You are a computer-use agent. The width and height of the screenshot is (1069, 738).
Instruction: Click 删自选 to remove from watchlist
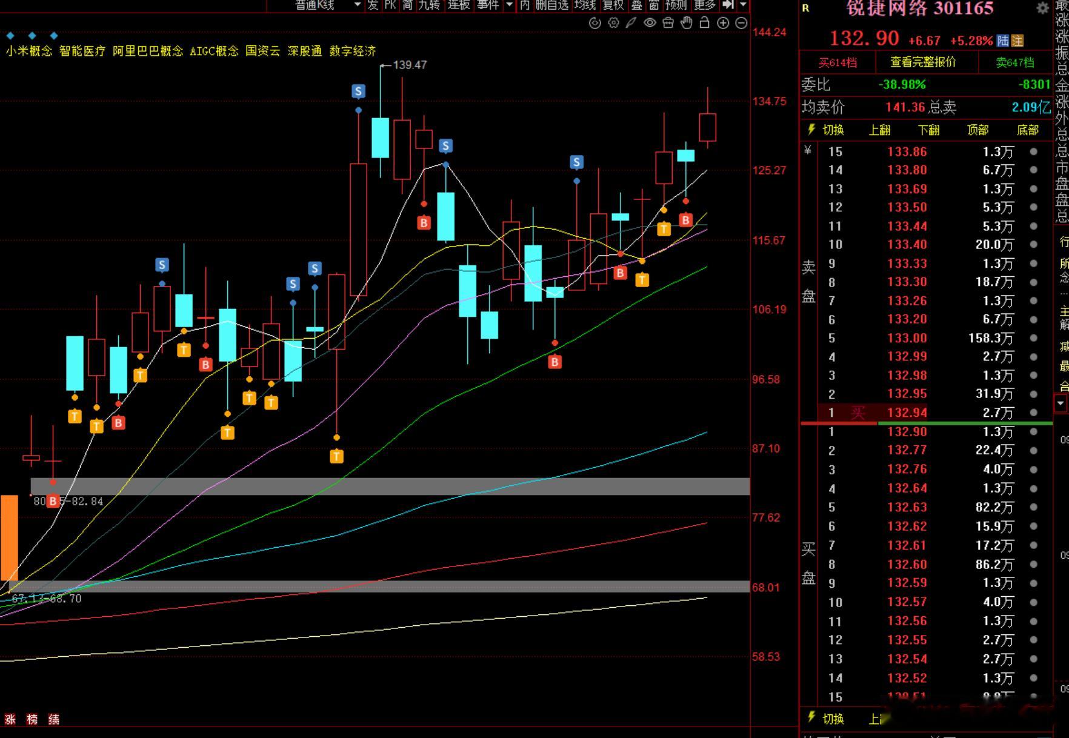click(552, 5)
